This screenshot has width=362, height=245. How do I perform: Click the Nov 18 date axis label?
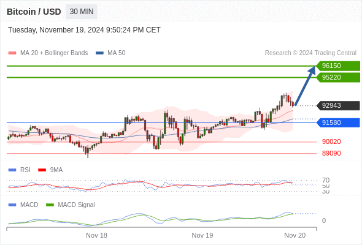coord(96,235)
